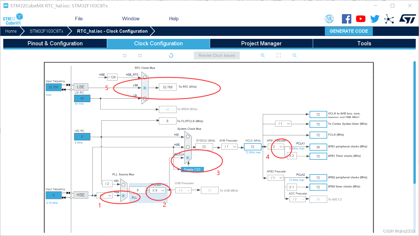The width and height of the screenshot is (419, 236).
Task: Click the STM32F103C8Tx breadcrumb
Action: pos(46,31)
